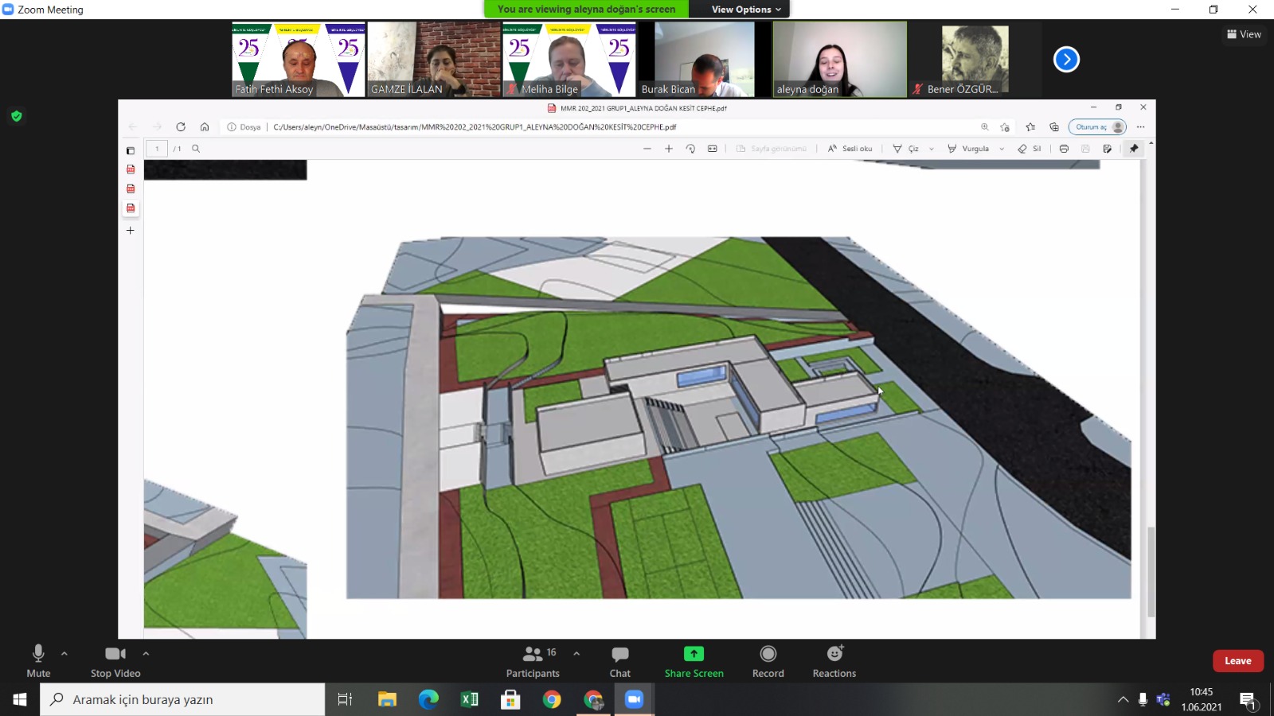Leave the meeting with the red button
The width and height of the screenshot is (1274, 716).
point(1237,661)
